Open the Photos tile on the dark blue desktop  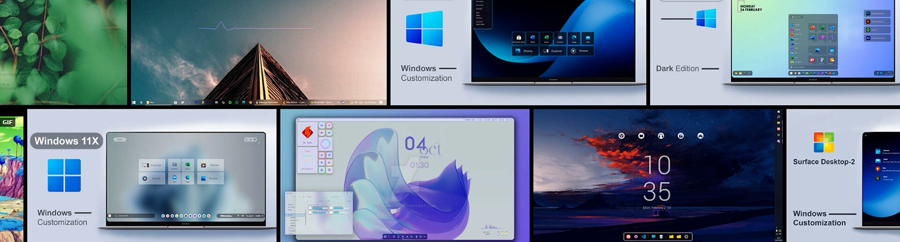click(525, 51)
